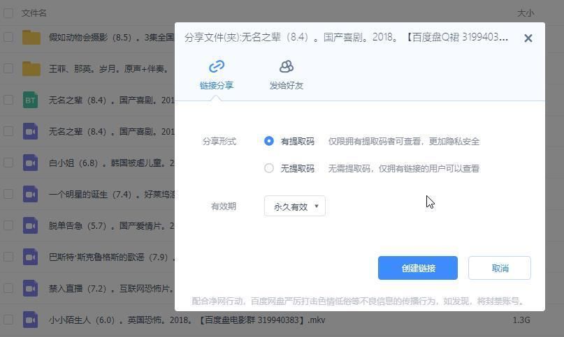The image size is (564, 337).
Task: Check the box for 禁入直播 (7.2) file
Action: pyautogui.click(x=8, y=288)
